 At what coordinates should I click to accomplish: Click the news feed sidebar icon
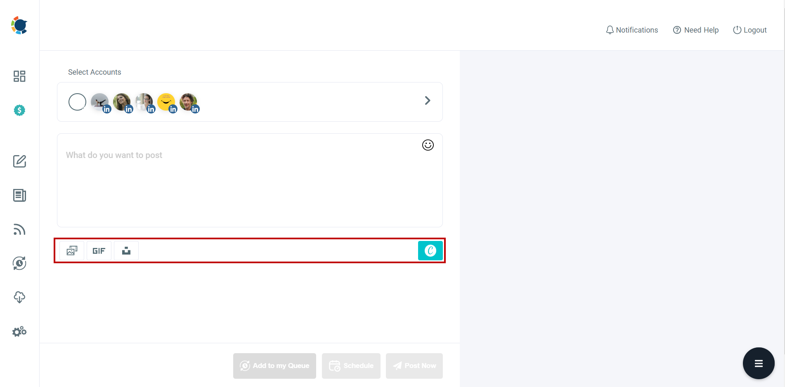click(x=19, y=195)
